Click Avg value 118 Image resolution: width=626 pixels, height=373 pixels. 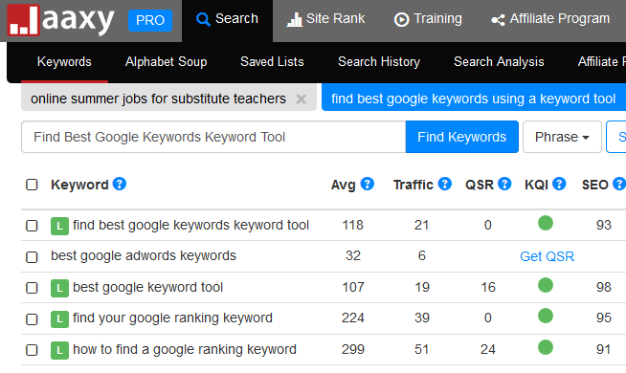tap(353, 225)
